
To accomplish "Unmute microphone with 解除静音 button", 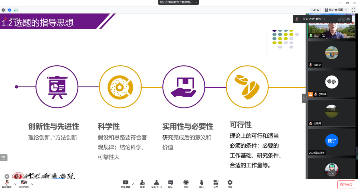I will coord(7,184).
